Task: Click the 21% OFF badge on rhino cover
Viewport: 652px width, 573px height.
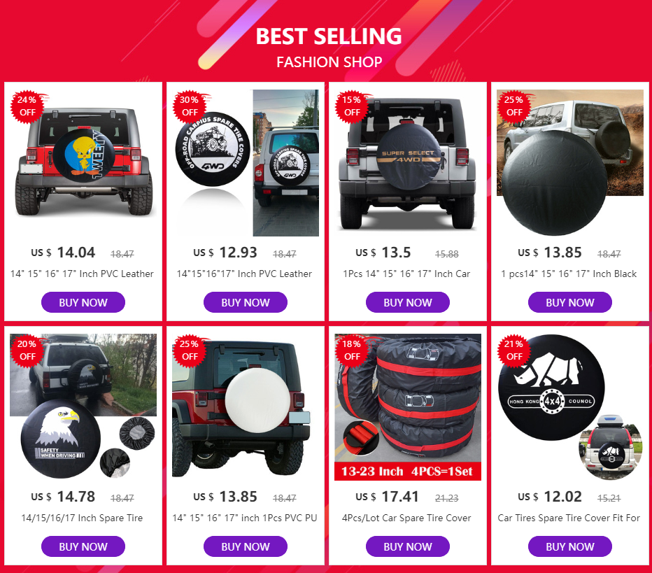Action: pos(514,350)
